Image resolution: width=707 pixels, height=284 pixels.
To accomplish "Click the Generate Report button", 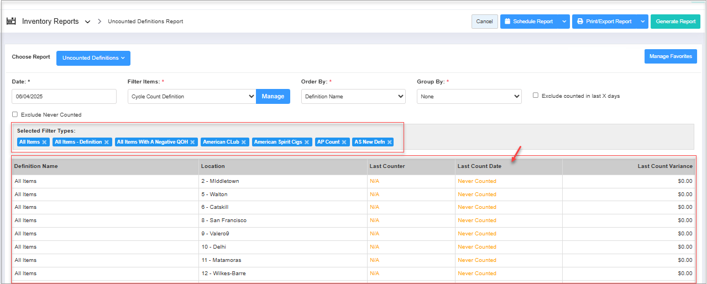I will (675, 22).
